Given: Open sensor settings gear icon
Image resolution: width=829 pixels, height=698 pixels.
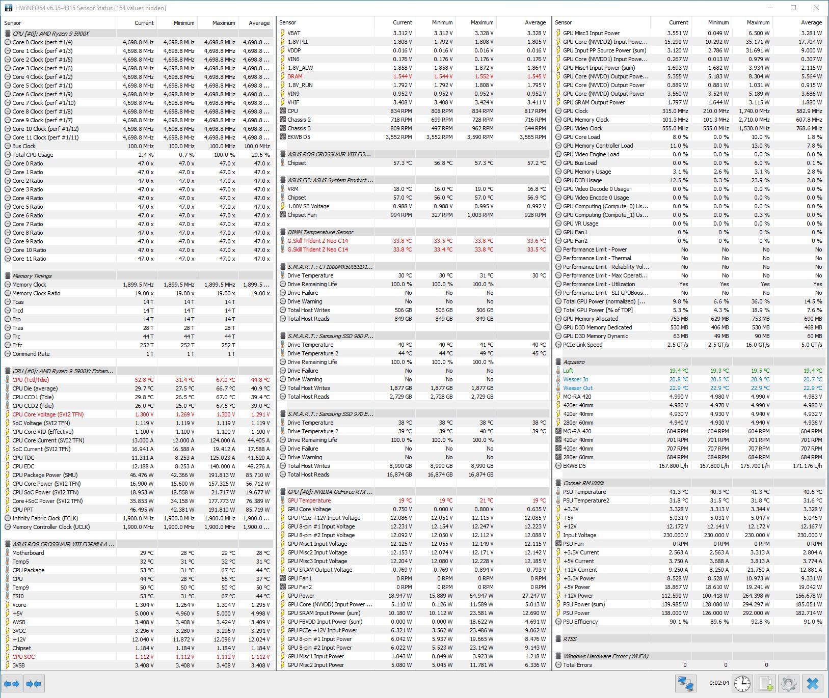Looking at the screenshot, I should coord(789,683).
